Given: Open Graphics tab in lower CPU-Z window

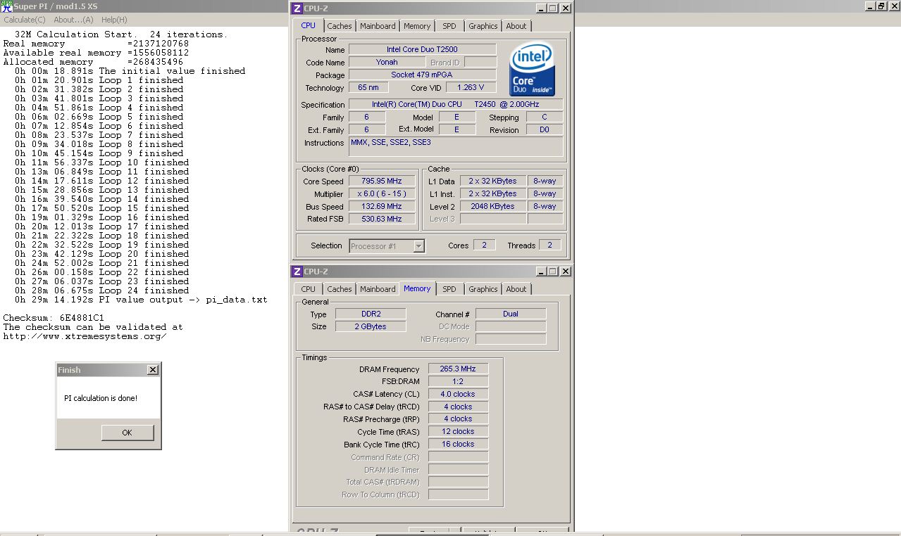Looking at the screenshot, I should pyautogui.click(x=483, y=289).
